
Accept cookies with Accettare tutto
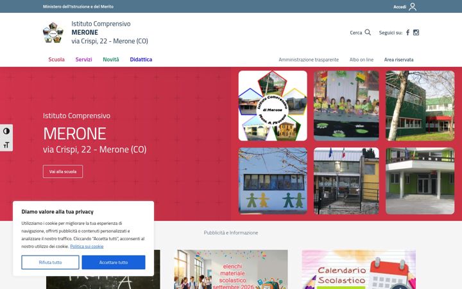[114, 262]
